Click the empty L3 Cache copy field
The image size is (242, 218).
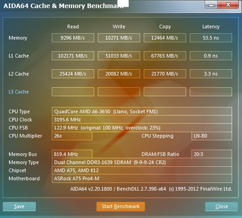tap(165, 92)
